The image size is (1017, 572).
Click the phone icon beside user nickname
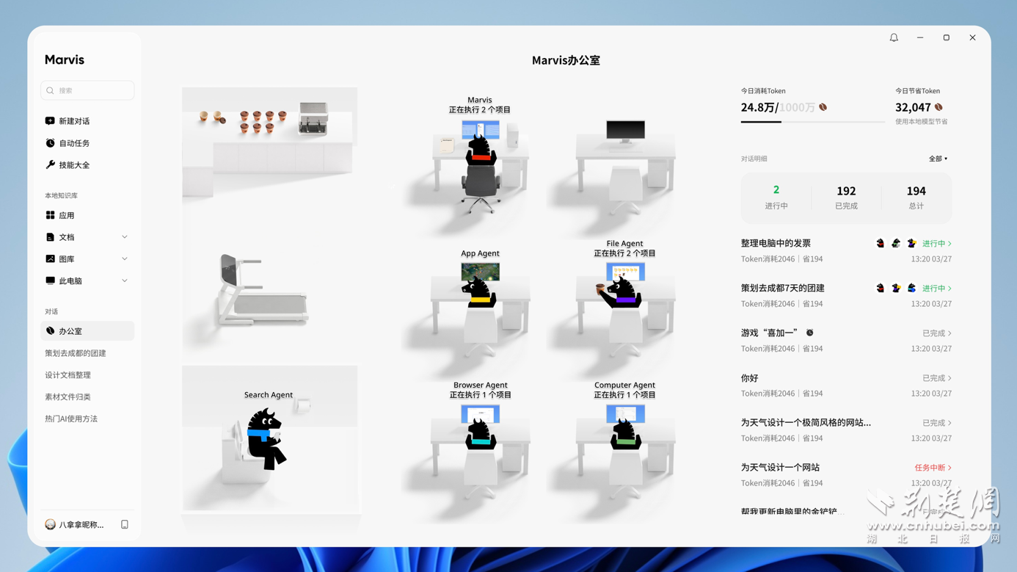[x=125, y=524]
